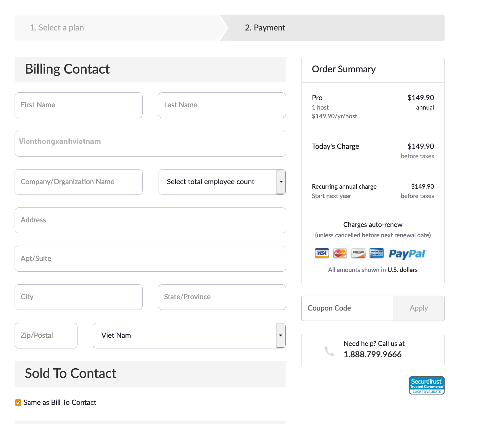This screenshot has height=424, width=478.
Task: Call the 1.888.799.9666 help number
Action: 372,354
